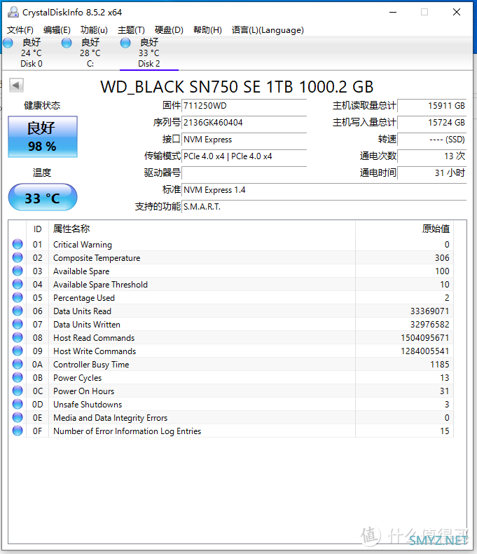Click host reads total value 15911 GB
The width and height of the screenshot is (477, 554).
(x=432, y=106)
